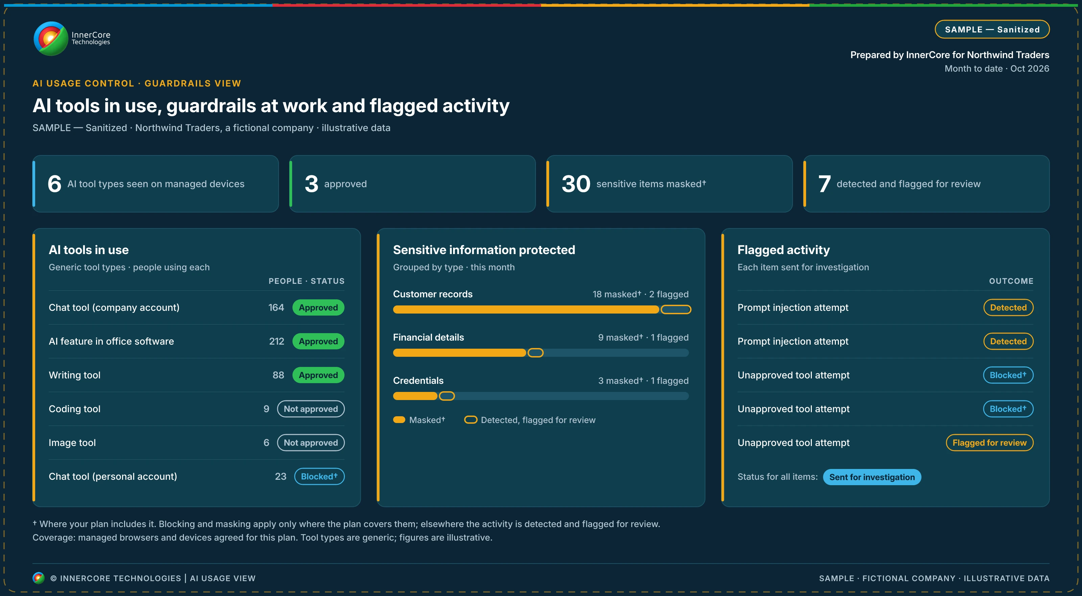Click Blocked badge on first Unapproved tool attempt
The image size is (1082, 596).
point(1008,375)
